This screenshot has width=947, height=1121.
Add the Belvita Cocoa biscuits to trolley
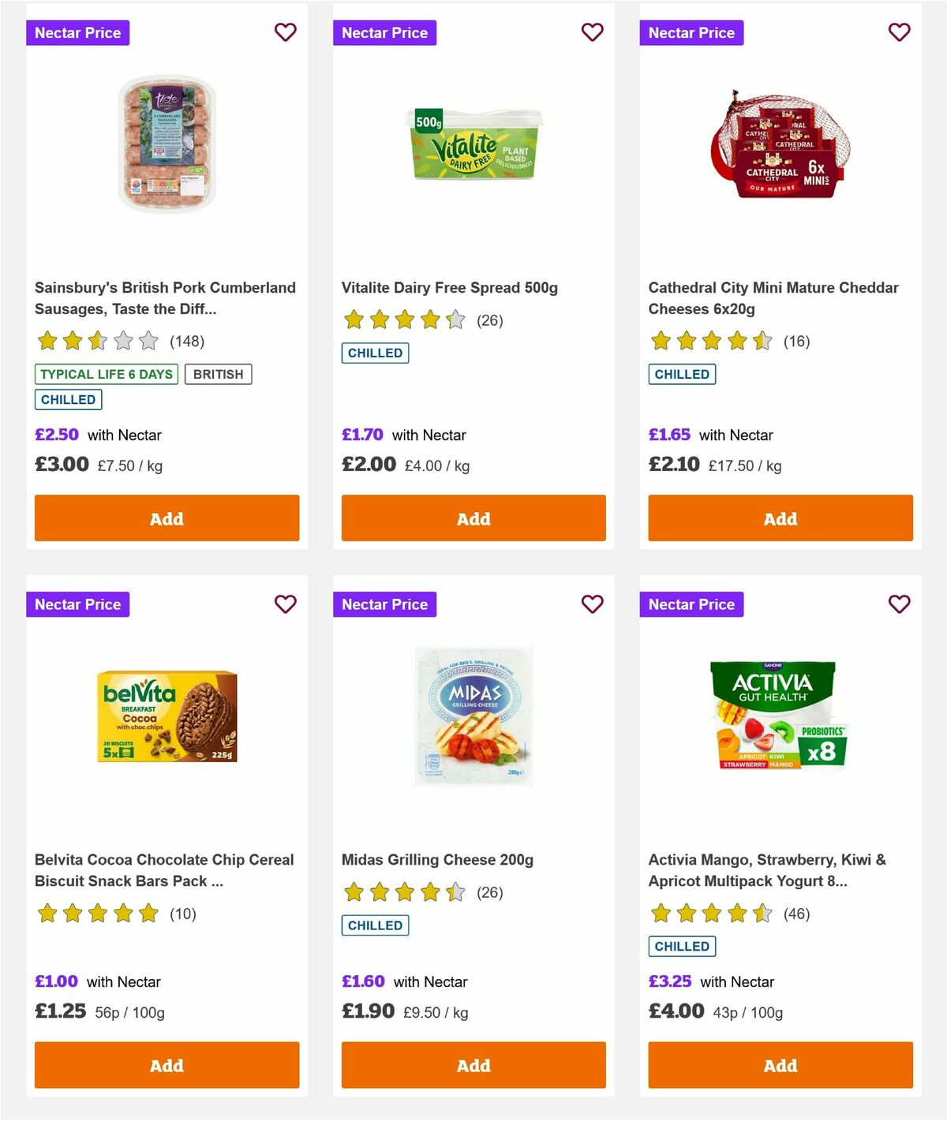click(167, 1065)
